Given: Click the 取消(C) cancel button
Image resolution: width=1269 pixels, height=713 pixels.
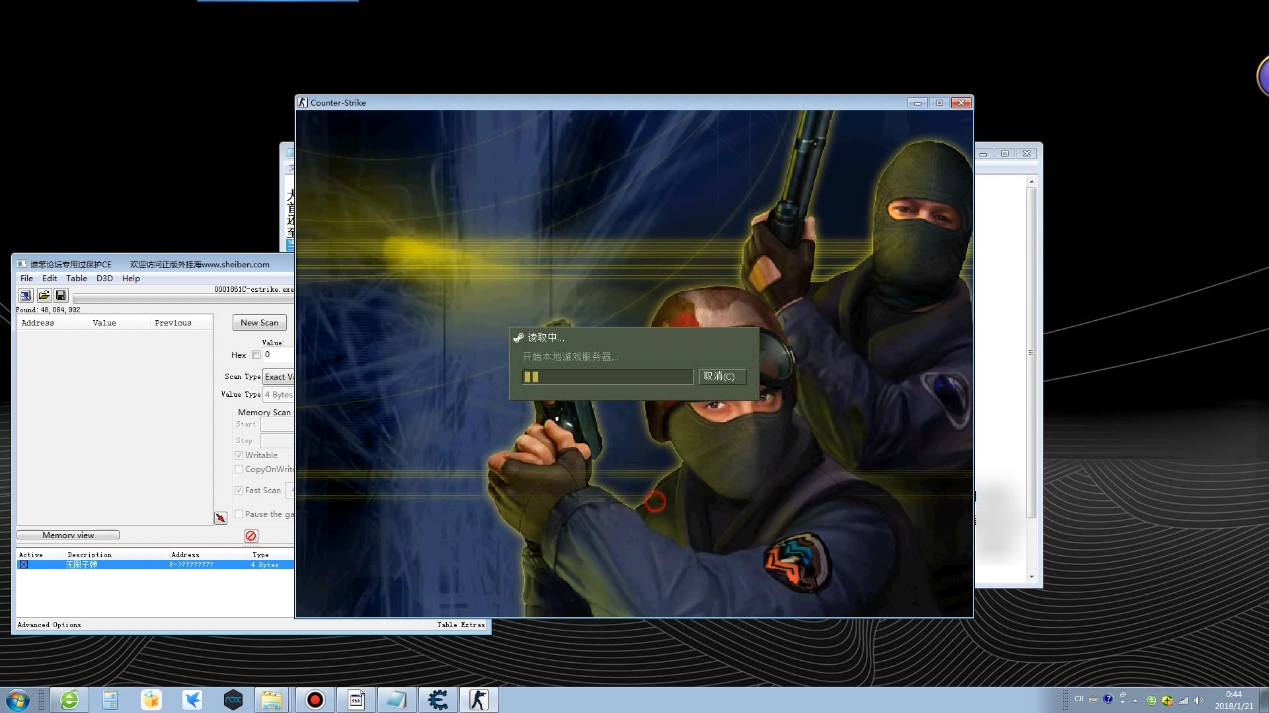Looking at the screenshot, I should (722, 376).
